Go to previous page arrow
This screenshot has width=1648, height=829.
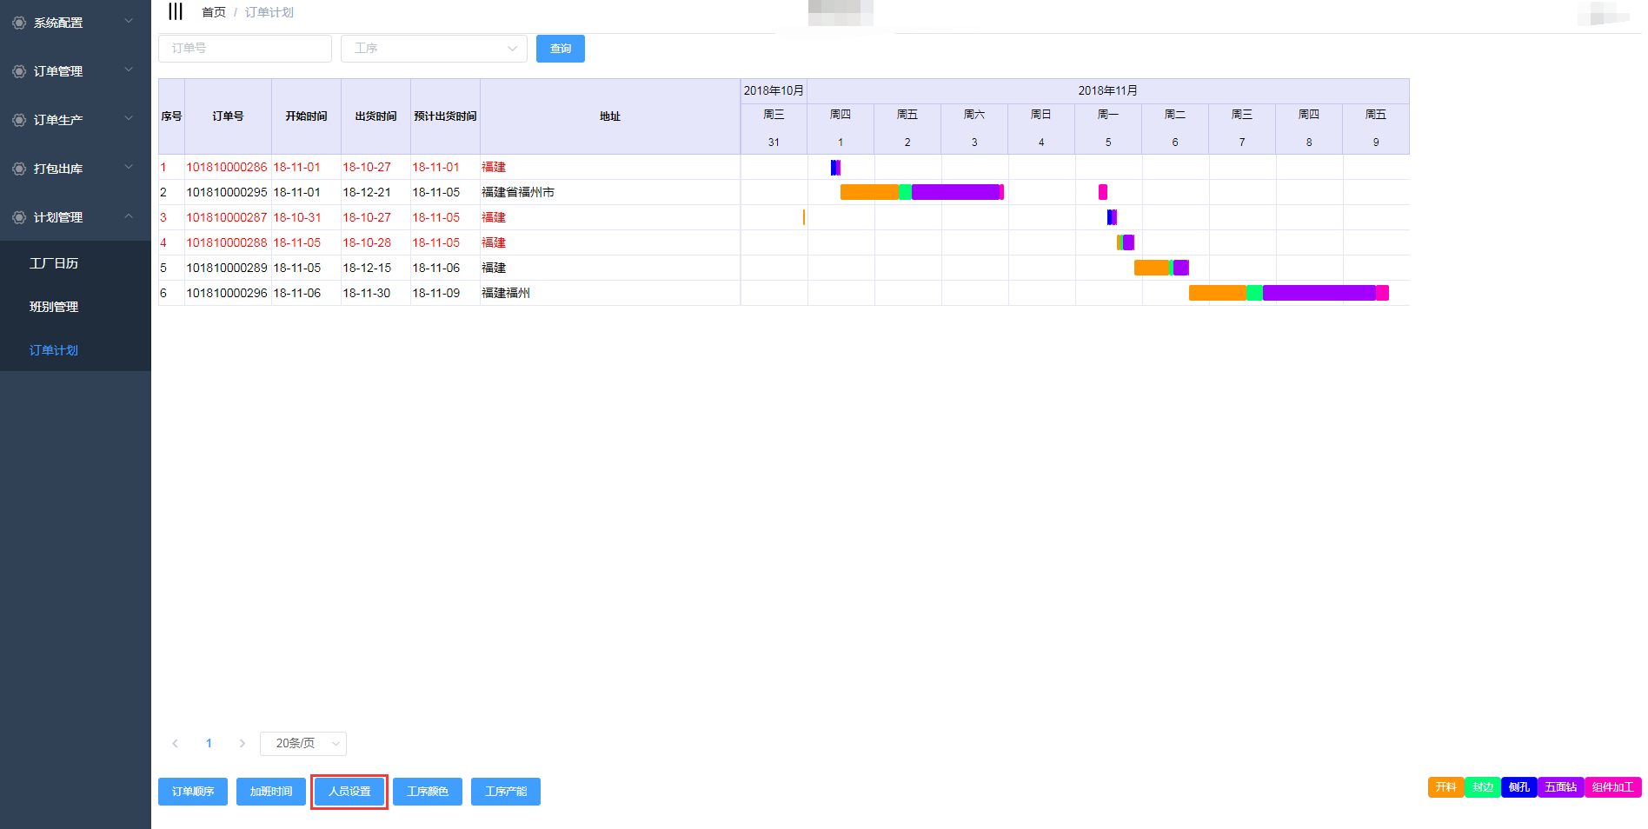pyautogui.click(x=176, y=743)
